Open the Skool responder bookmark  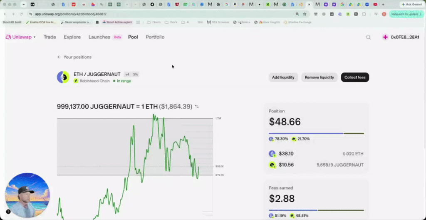click(76, 22)
